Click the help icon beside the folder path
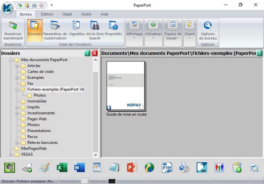The height and width of the screenshot is (184, 264). (260, 53)
